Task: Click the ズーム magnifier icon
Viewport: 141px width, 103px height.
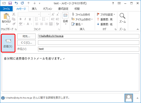Action: click(x=122, y=16)
